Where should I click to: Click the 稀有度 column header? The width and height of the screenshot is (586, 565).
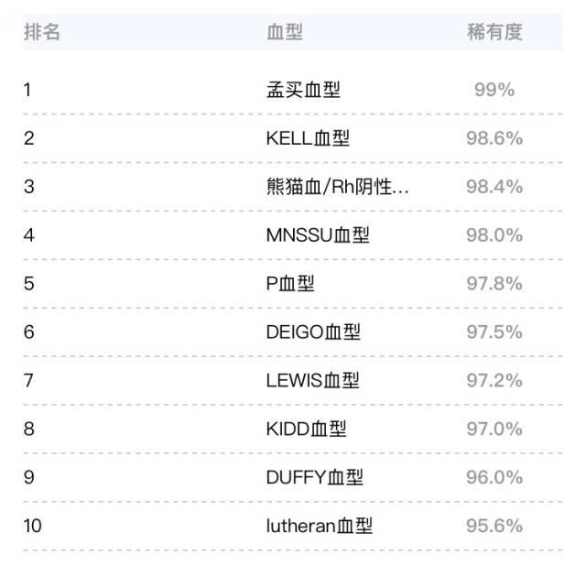point(494,32)
